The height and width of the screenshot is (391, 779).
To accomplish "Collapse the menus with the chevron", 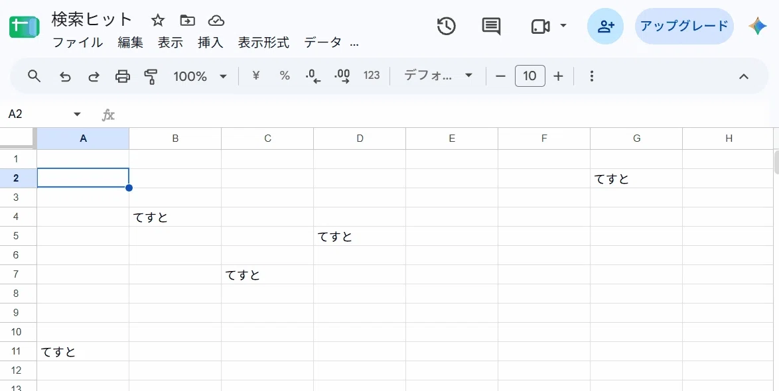I will (x=743, y=76).
